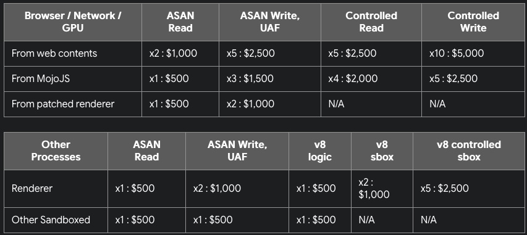The height and width of the screenshot is (235, 527).
Task: Select the 'x3 : $1,500' MojoJS cell
Action: click(x=250, y=78)
